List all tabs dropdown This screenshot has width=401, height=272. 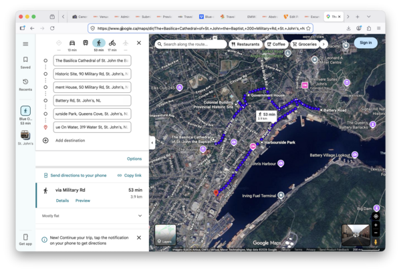[368, 17]
